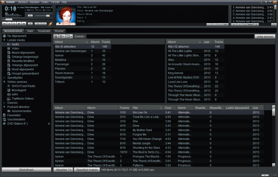Open the Favorieten item
The image size is (278, 177).
coord(14,115)
